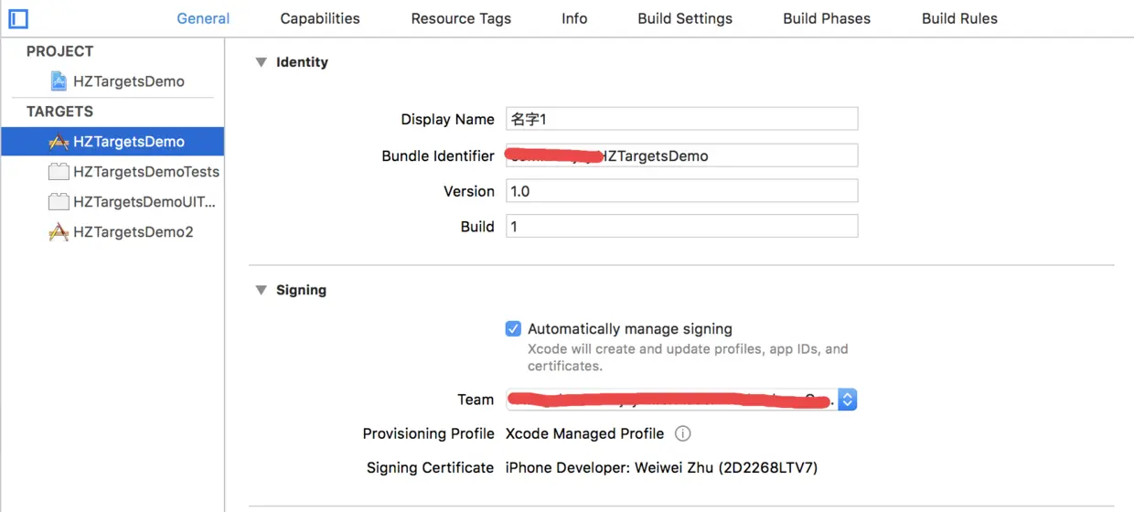Disable Automatically manage signing checkbox

(x=514, y=329)
